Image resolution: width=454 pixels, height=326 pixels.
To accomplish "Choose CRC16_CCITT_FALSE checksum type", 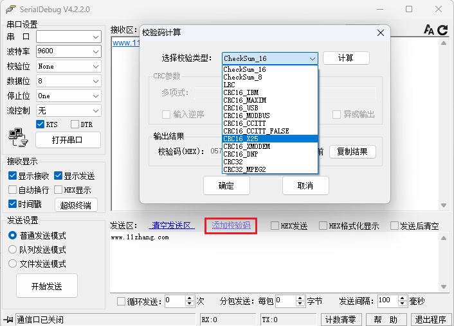I will pos(270,131).
